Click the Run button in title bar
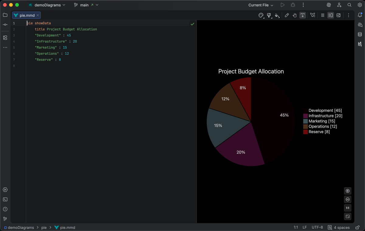The image size is (365, 231). pos(283,5)
